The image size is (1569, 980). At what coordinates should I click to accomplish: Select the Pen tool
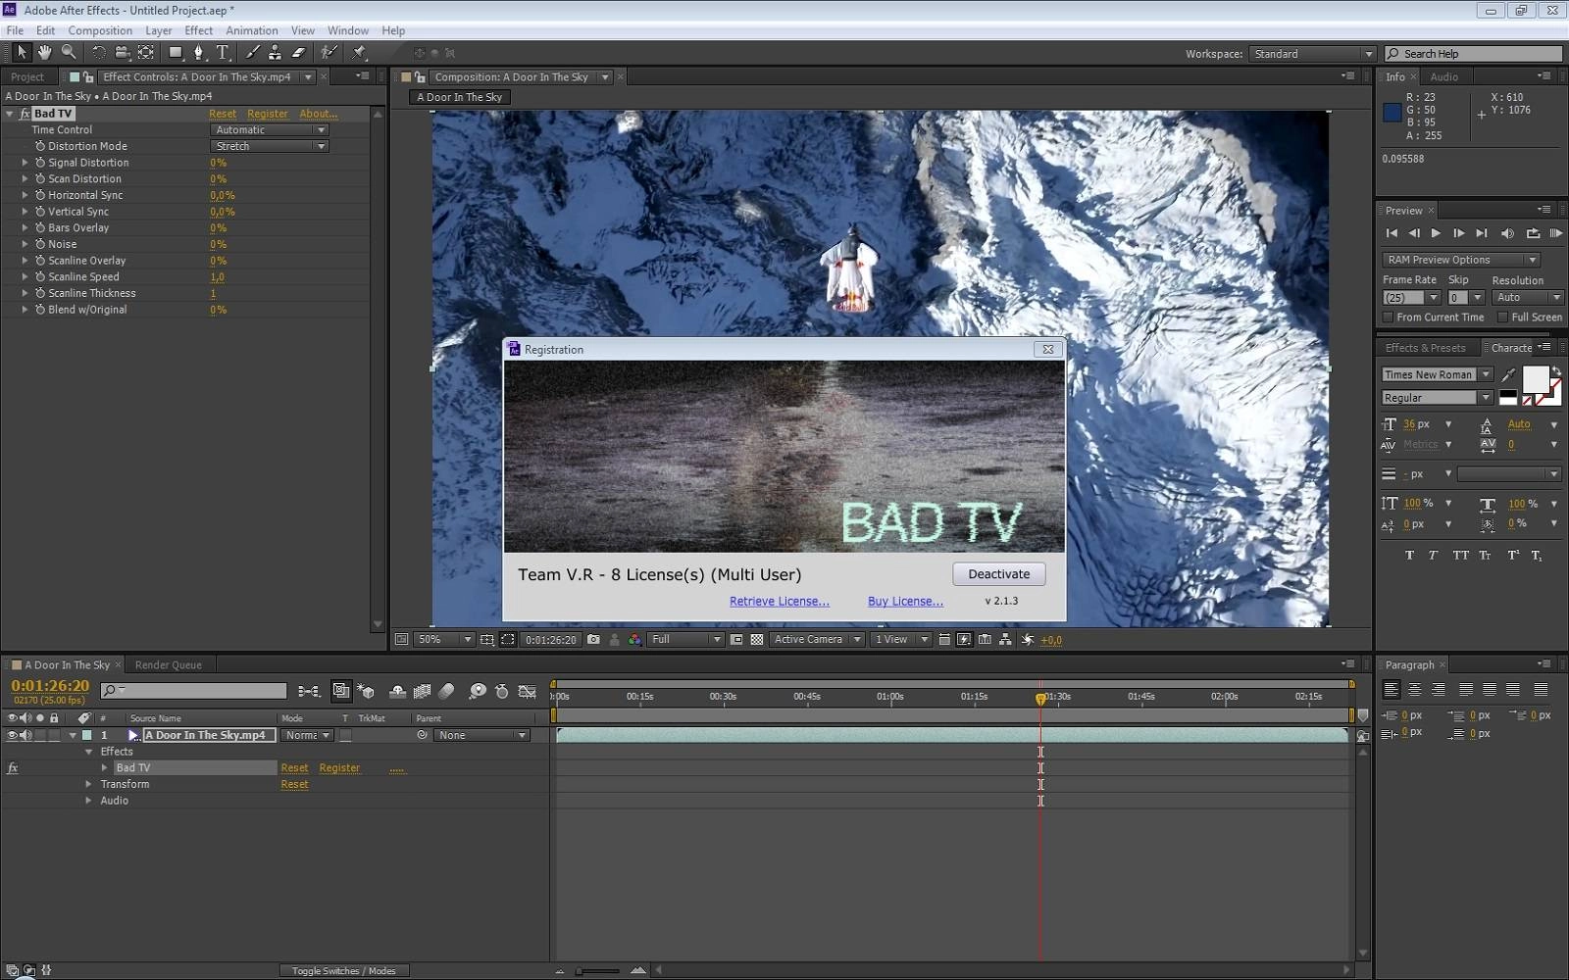coord(199,52)
